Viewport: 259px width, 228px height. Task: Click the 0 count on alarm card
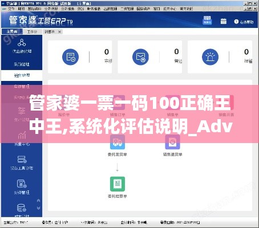(x=246, y=52)
